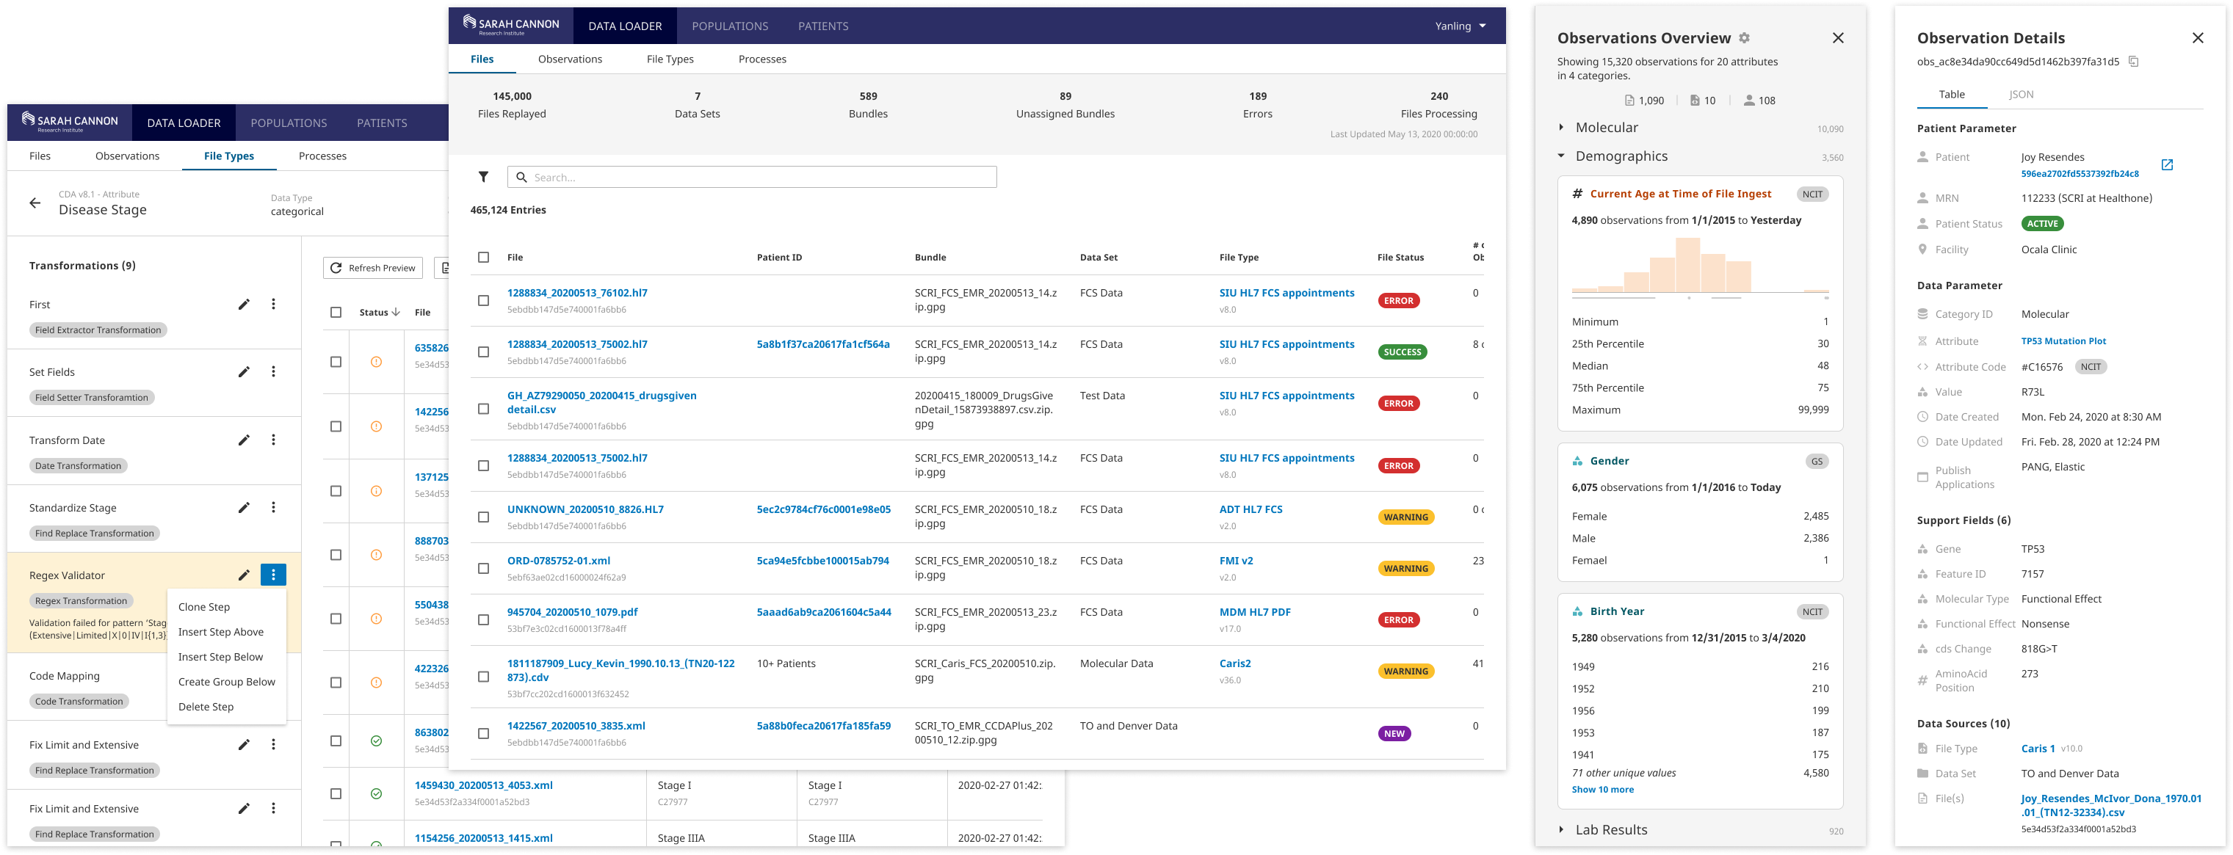The image size is (2233, 855).
Task: Choose Insert Step Above menu entry
Action: pyautogui.click(x=226, y=633)
